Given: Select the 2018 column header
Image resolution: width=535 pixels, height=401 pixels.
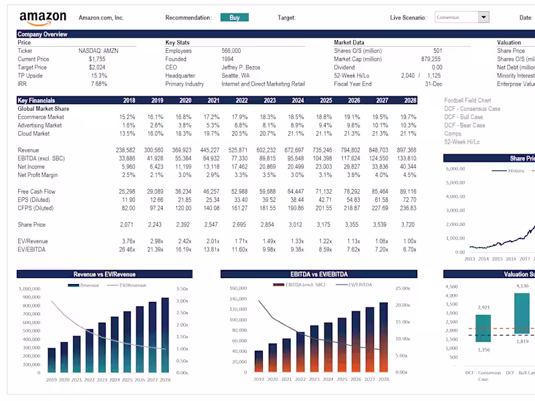Looking at the screenshot, I should tap(129, 100).
